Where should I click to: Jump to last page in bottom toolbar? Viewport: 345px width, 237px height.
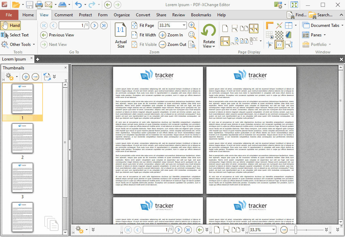click(188, 230)
